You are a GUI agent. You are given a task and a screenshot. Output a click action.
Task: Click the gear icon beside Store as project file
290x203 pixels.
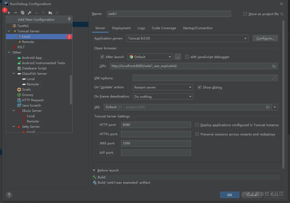click(x=282, y=14)
